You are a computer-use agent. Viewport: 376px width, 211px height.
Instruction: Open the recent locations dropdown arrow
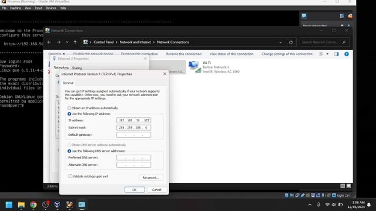67,42
